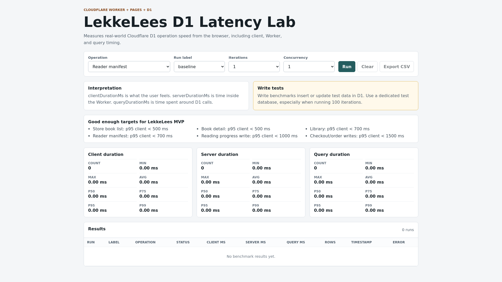Click the Server duration COUNT value
This screenshot has height=282, width=502.
[202, 168]
